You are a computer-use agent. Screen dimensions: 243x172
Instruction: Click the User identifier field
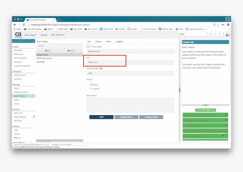tap(130, 73)
